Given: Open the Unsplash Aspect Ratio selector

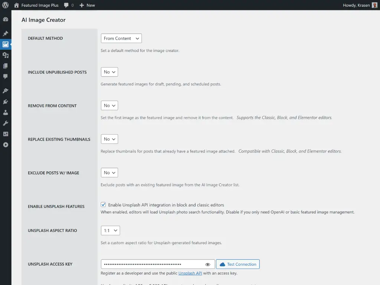Looking at the screenshot, I should [x=110, y=230].
